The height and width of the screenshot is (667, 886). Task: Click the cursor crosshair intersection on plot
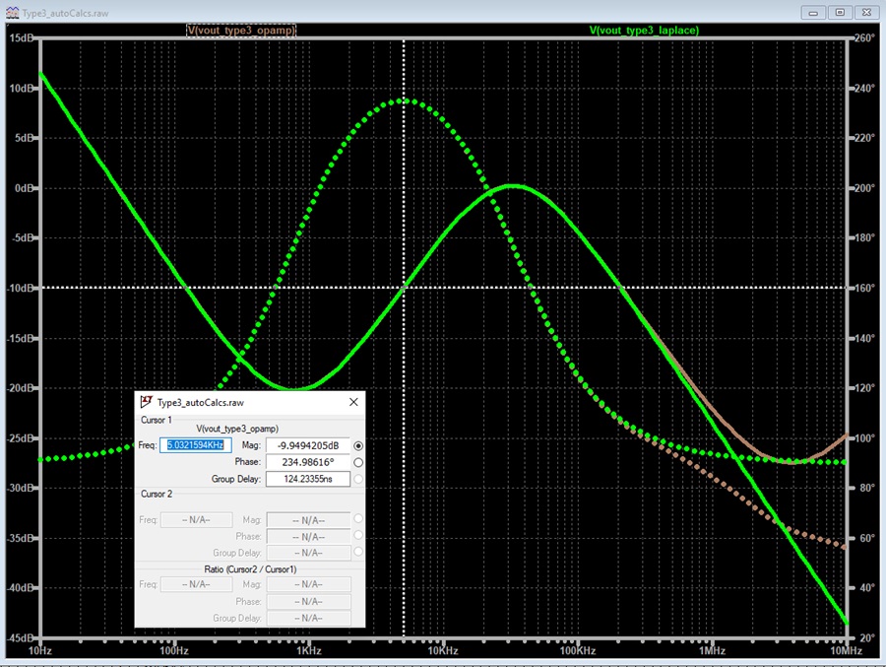coord(404,288)
